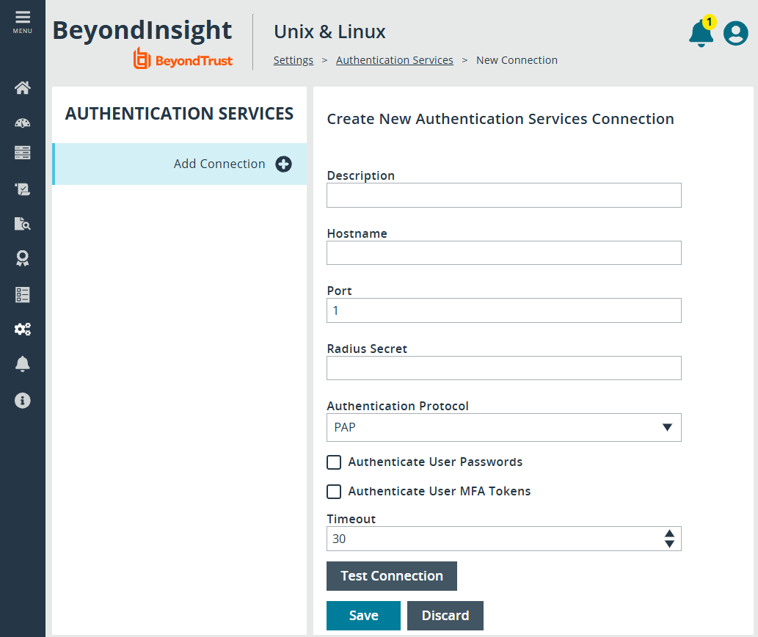This screenshot has height=637, width=758.
Task: Open the Authentication Services breadcrumb
Action: tap(394, 59)
